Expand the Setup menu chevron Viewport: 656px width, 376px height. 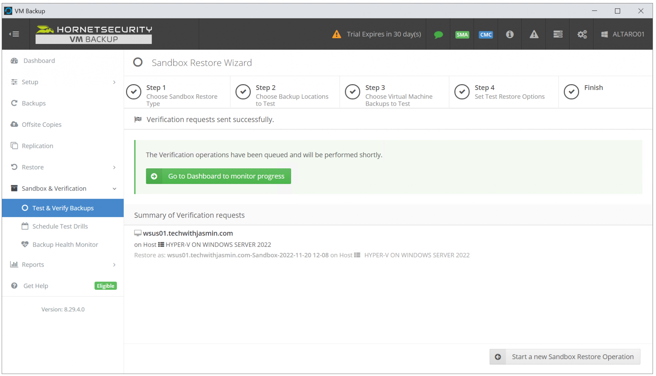click(x=114, y=82)
